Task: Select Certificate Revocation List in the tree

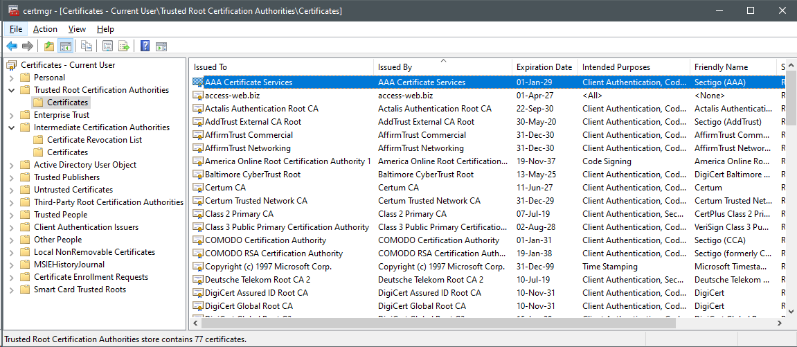Action: point(95,140)
